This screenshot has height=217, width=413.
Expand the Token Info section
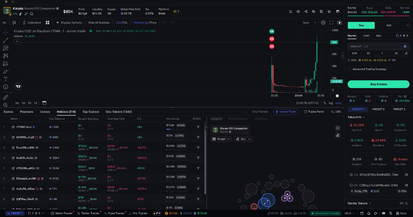[356, 117]
